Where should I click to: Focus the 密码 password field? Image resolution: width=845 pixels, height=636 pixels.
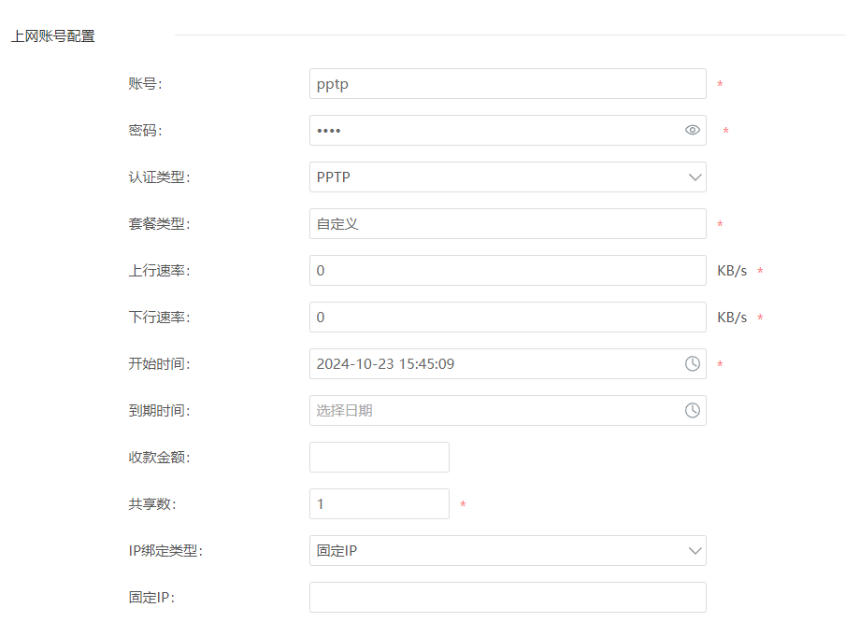pyautogui.click(x=508, y=131)
